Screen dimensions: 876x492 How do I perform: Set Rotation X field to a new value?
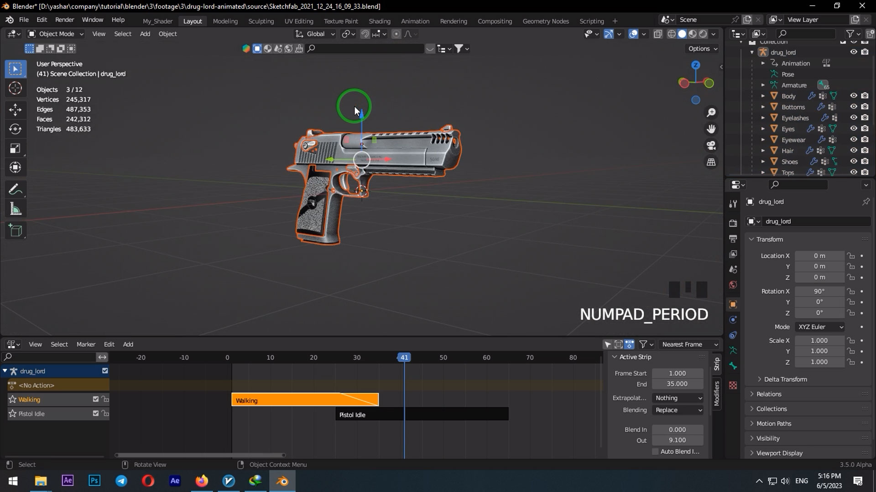tap(820, 291)
